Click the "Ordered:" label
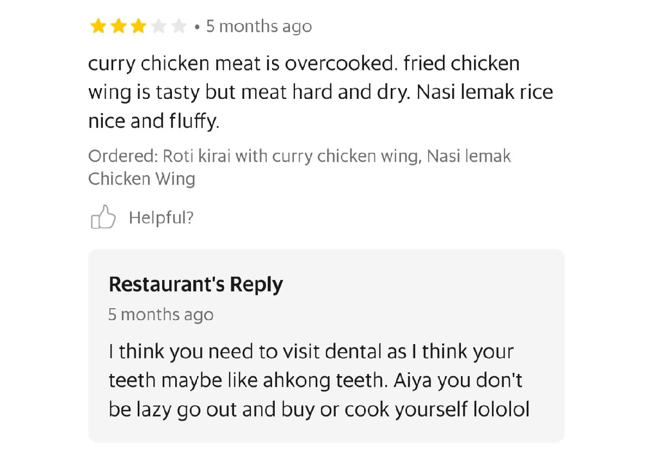 123,157
